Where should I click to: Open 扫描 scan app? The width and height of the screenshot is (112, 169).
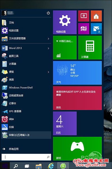coord(26,127)
